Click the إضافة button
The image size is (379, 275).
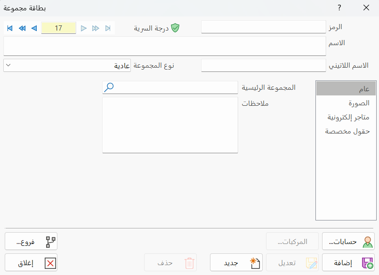(x=348, y=262)
